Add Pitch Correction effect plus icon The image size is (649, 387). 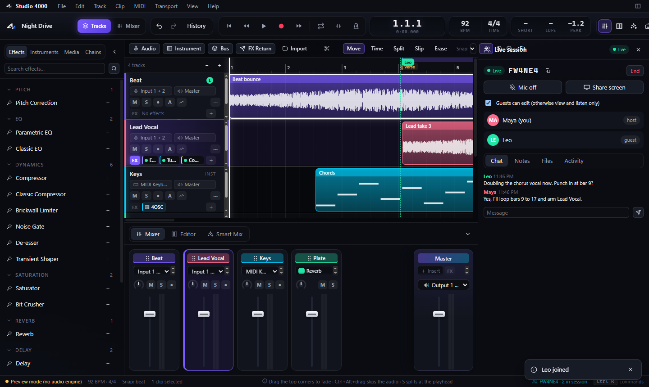(108, 103)
